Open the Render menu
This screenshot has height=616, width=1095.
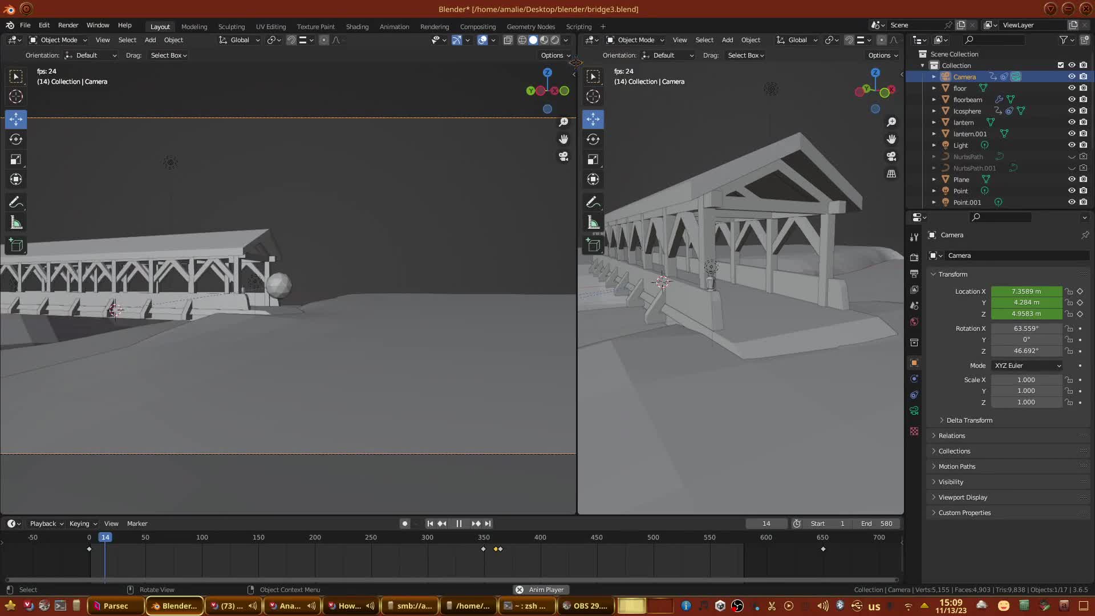click(x=68, y=25)
